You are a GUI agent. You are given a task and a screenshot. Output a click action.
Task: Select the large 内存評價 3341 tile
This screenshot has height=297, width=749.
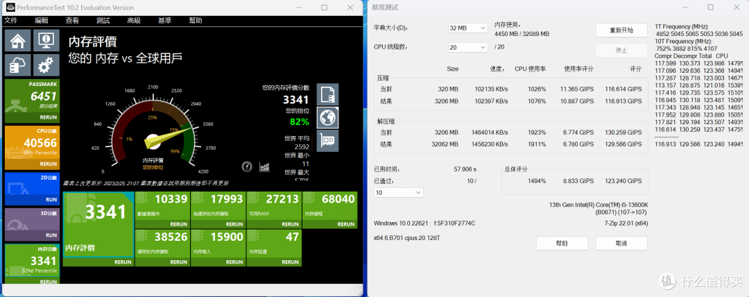(98, 225)
